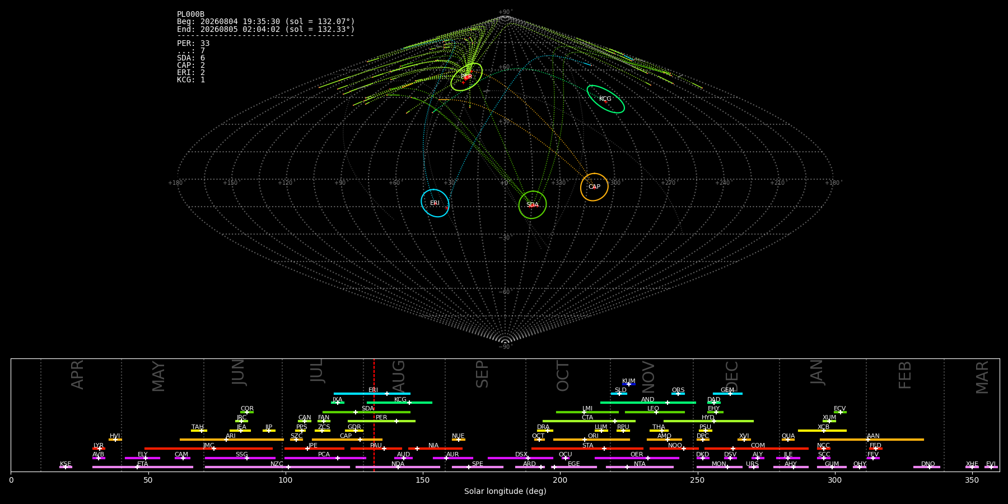
Task: Select the ORI shower bar
Action: pyautogui.click(x=591, y=440)
